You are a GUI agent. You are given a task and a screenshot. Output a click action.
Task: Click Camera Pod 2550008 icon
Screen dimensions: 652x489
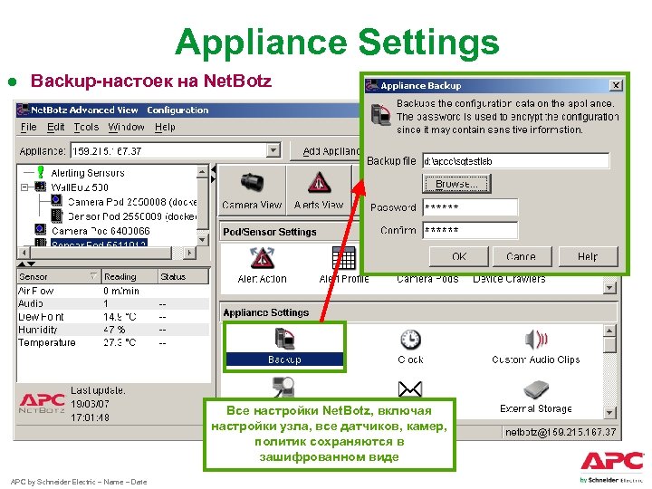(x=56, y=201)
